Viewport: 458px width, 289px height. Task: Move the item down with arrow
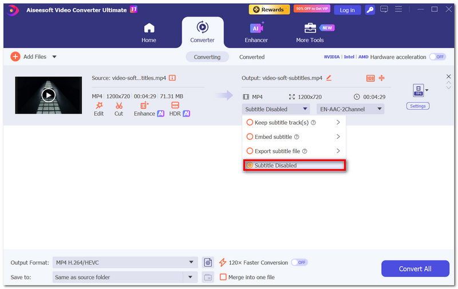click(449, 88)
